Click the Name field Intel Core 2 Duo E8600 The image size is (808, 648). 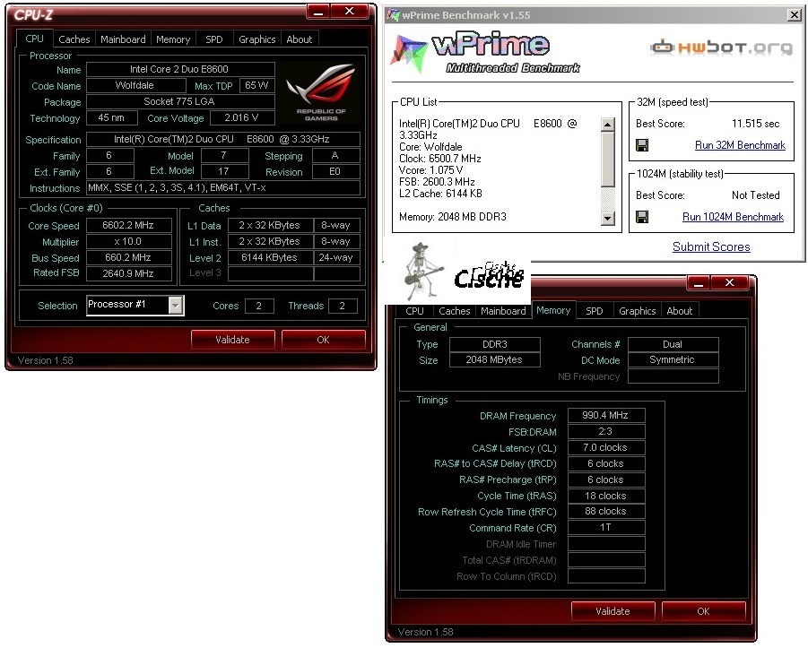point(180,69)
